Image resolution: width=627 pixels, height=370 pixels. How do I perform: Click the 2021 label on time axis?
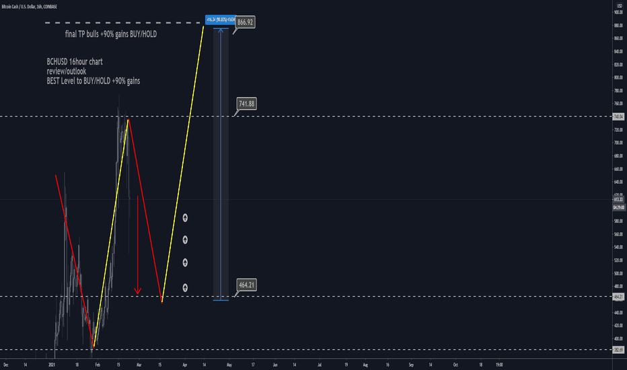click(52, 365)
